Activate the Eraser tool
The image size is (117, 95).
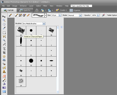[x=4, y=76]
